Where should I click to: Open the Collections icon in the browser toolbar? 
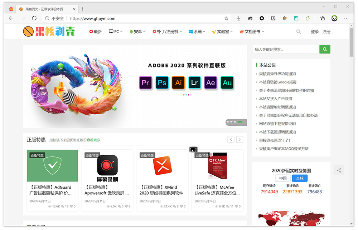point(323,18)
